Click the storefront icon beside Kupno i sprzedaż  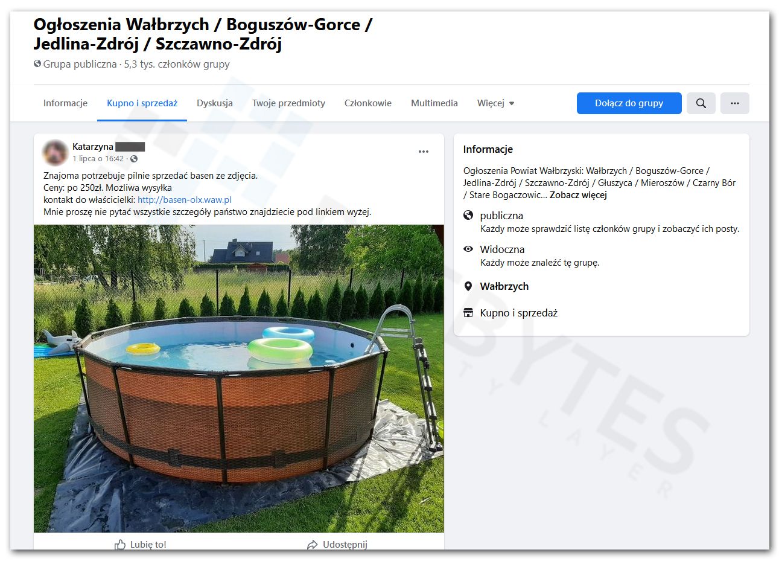(468, 313)
